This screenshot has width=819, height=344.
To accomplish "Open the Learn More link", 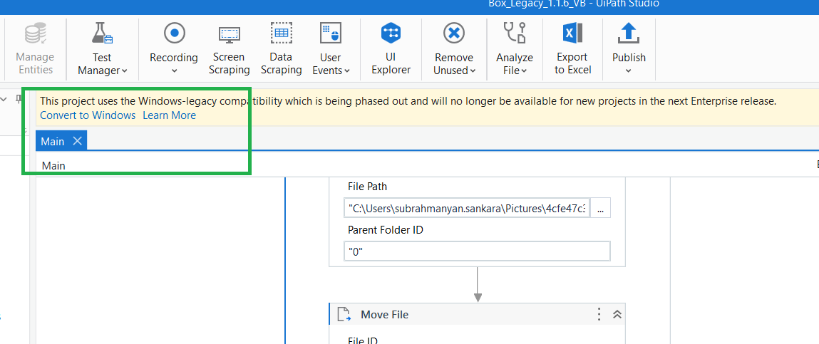I will coord(169,115).
